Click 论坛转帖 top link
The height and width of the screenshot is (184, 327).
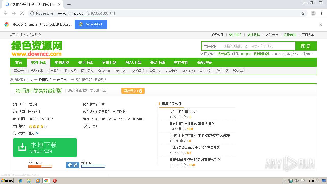(290, 35)
